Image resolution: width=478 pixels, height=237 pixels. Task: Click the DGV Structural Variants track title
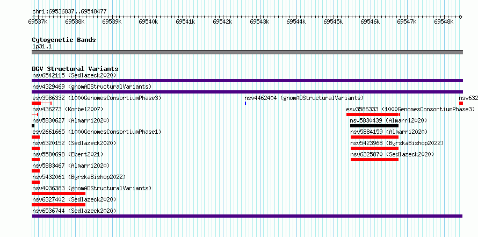point(75,69)
